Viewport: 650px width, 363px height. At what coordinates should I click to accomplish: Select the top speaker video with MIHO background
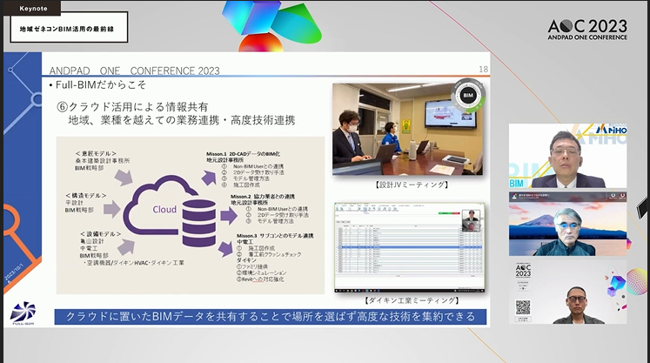[567, 156]
